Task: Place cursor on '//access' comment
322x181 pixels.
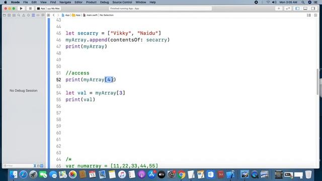Action: (x=77, y=73)
